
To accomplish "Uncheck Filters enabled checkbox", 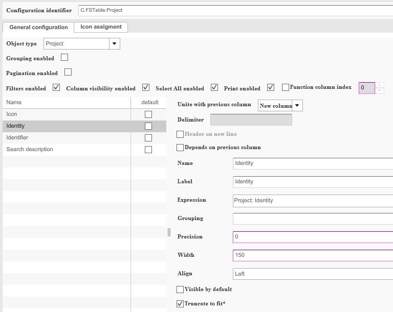I will pyautogui.click(x=56, y=87).
